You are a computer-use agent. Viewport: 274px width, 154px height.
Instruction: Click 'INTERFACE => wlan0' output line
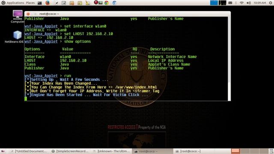click(x=45, y=30)
